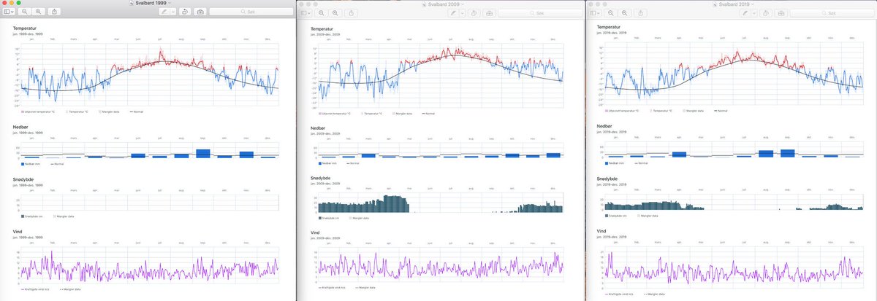877x301 pixels.
Task: Rotate the image in Svalbard 2019 window
Action: point(765,13)
